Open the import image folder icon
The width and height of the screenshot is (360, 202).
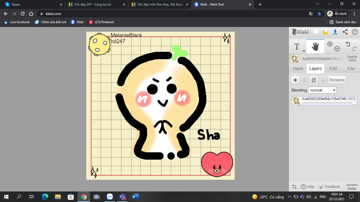coord(325,32)
